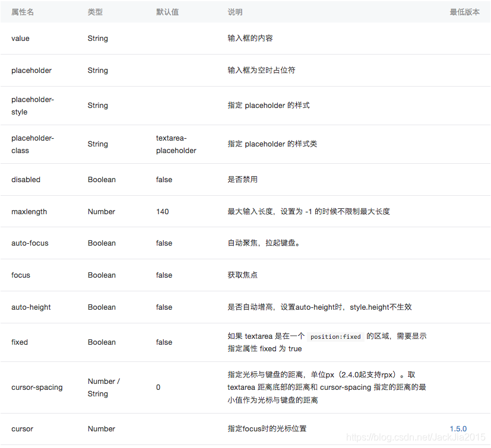Select the 'placeholder' property name cell
Image resolution: width=491 pixels, height=448 pixels.
point(31,71)
